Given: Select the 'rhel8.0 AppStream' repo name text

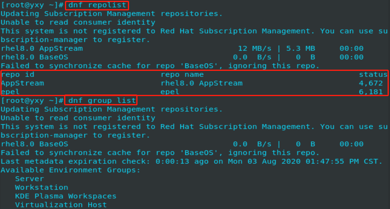Looking at the screenshot, I should coord(202,83).
